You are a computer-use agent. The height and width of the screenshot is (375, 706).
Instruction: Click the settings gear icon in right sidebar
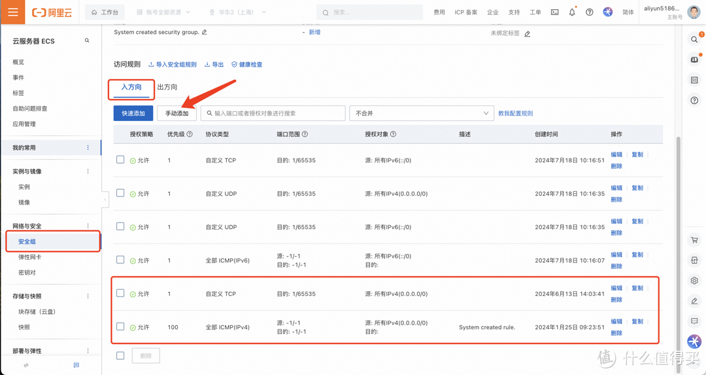[x=694, y=280]
